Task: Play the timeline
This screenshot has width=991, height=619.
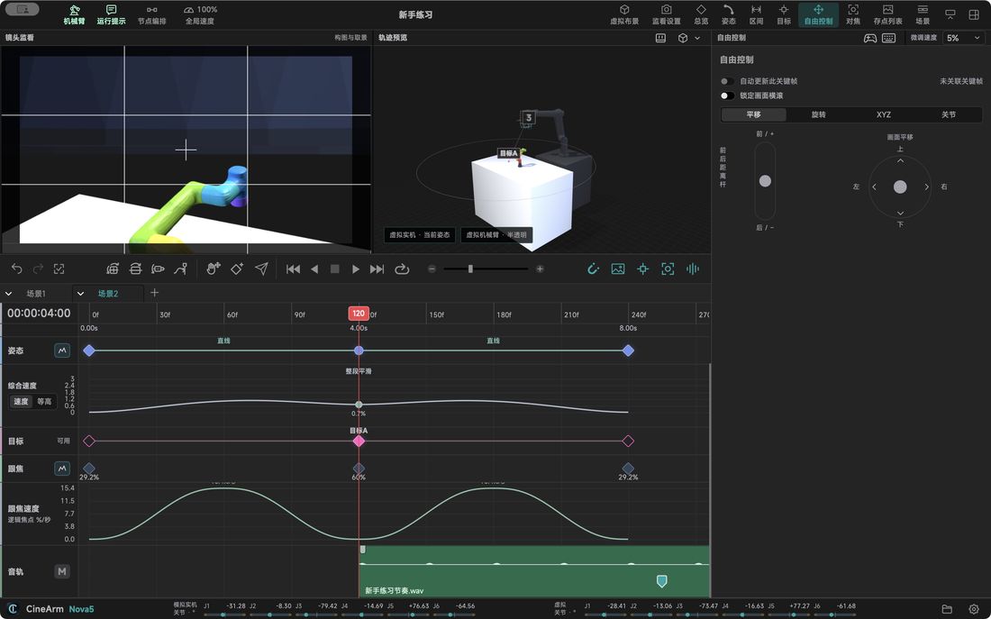Action: (x=356, y=269)
